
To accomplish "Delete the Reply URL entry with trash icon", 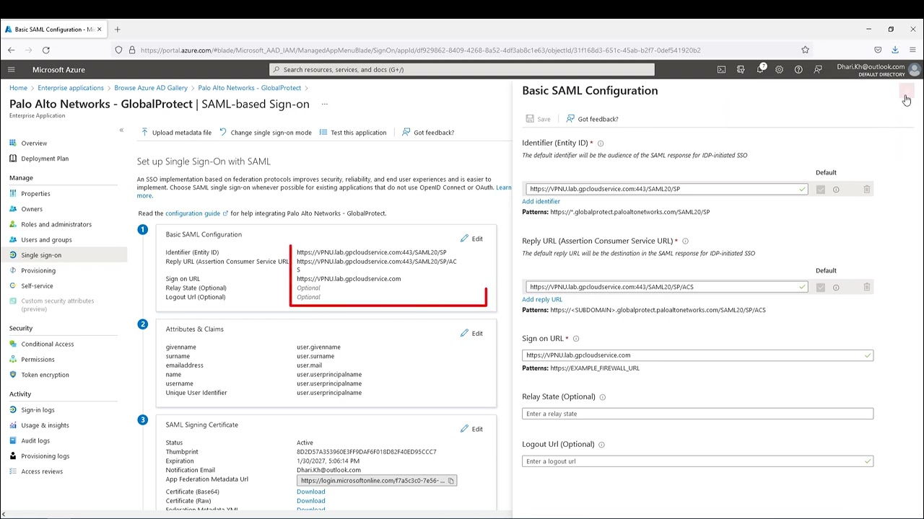I will pos(866,288).
